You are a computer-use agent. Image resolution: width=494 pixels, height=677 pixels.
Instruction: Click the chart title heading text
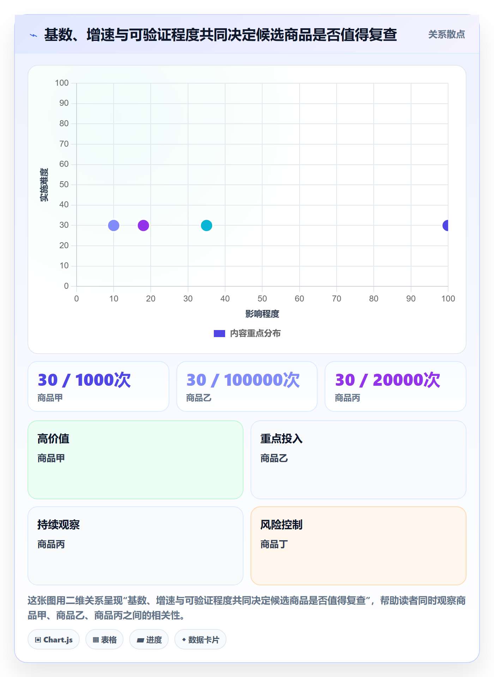[221, 35]
